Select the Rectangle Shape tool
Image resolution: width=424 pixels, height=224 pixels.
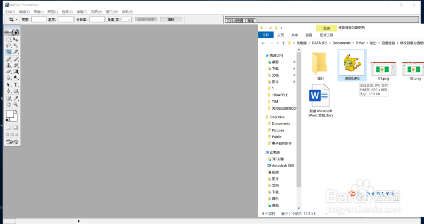click(16, 91)
